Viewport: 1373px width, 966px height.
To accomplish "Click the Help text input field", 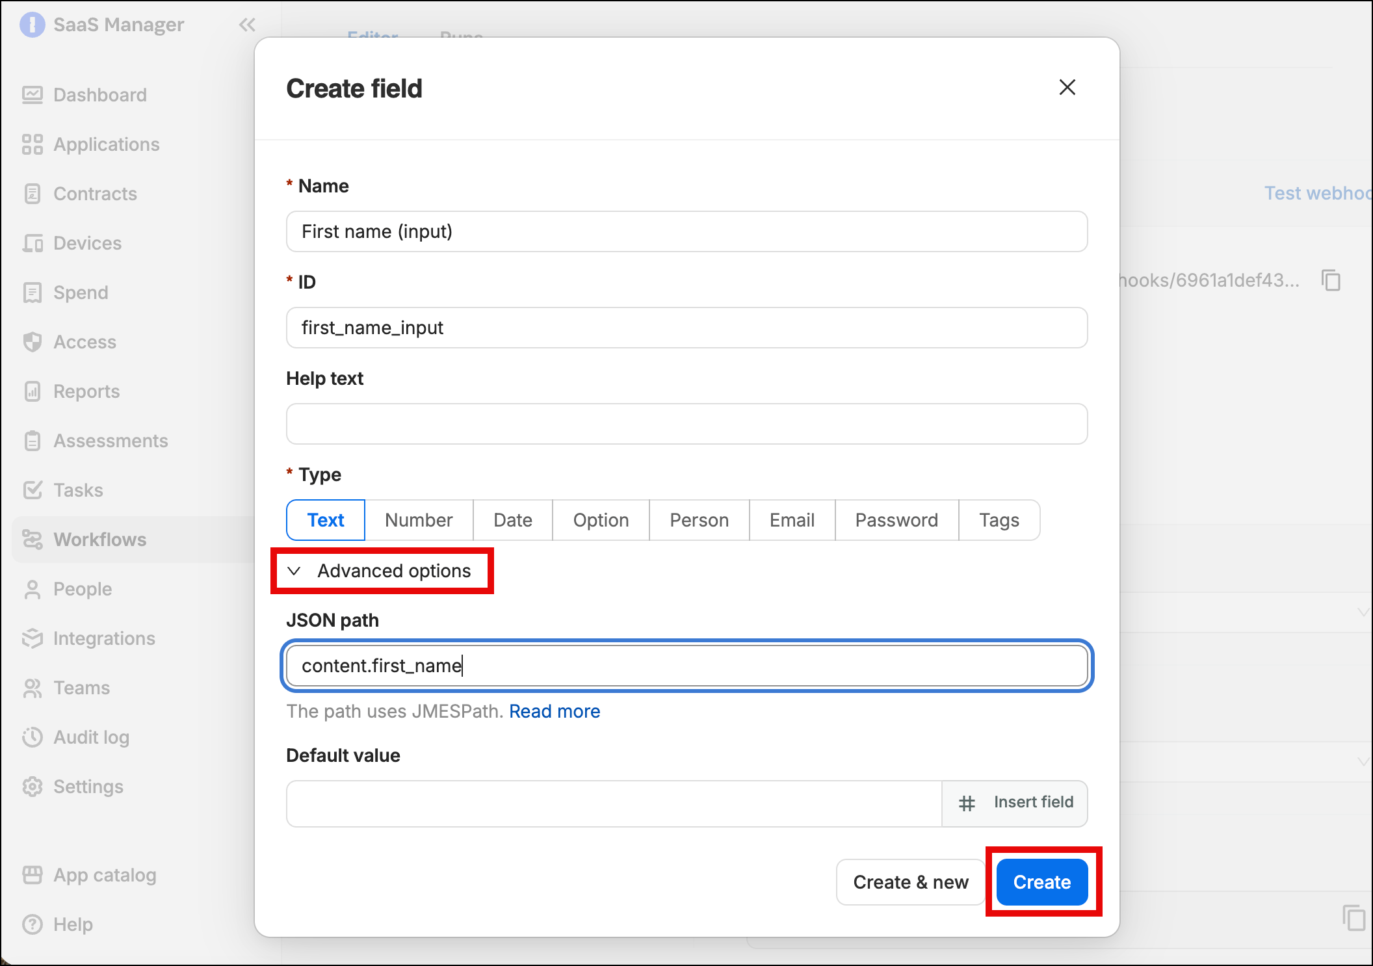I will click(x=686, y=424).
